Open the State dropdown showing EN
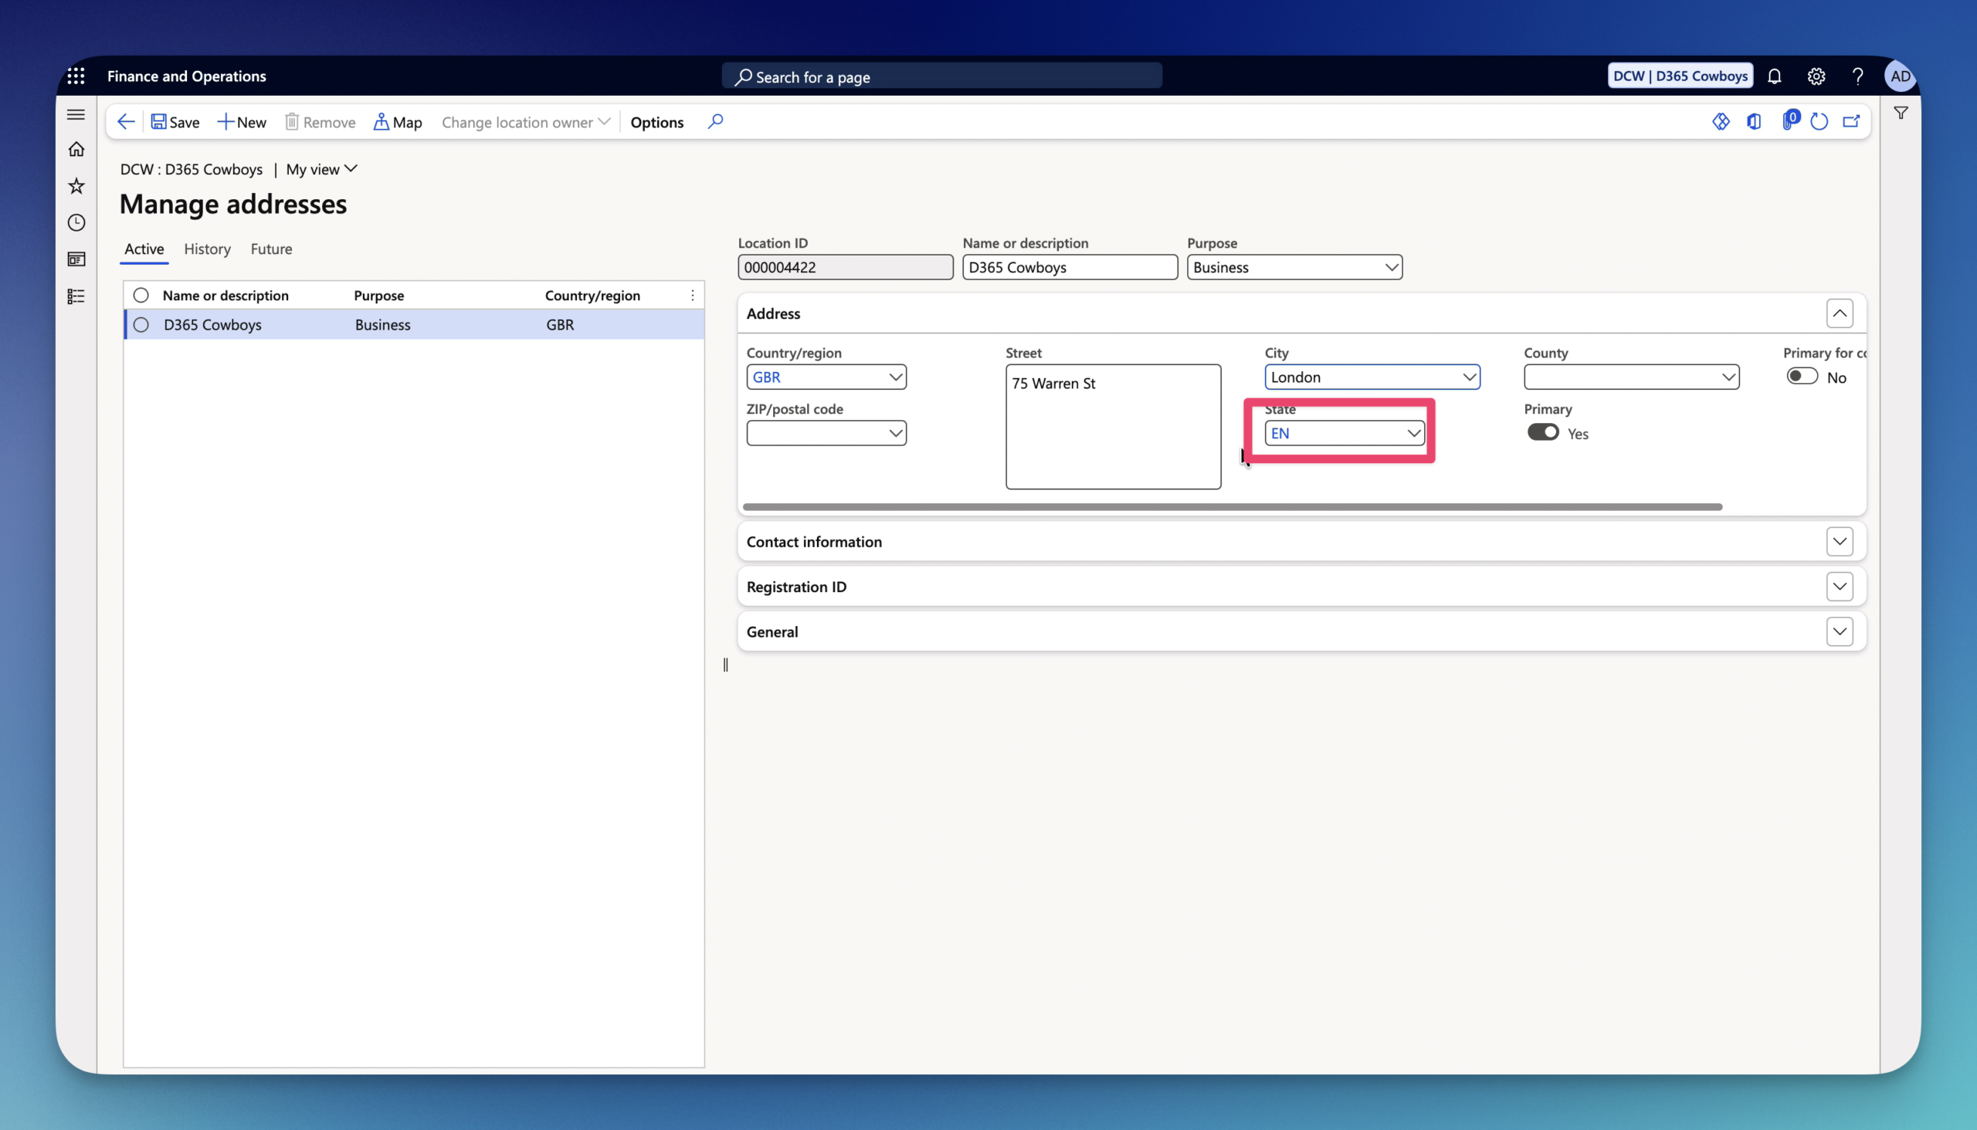The width and height of the screenshot is (1977, 1130). tap(1345, 433)
